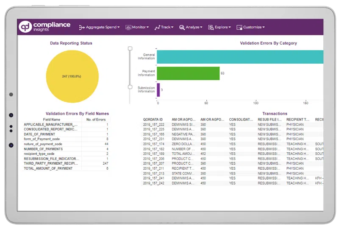Click the upper handle of chart range slider
This screenshot has width=342, height=230.
[130, 48]
